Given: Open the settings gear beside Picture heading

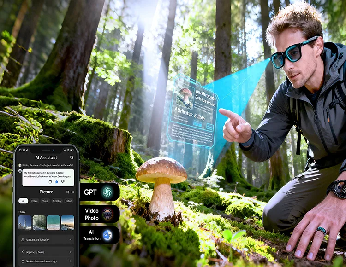Looking at the screenshot, I should click(x=72, y=192).
